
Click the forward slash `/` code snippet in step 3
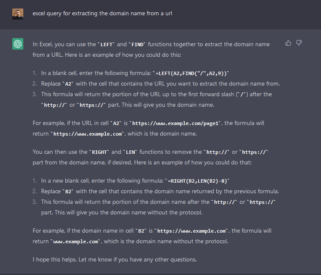[243, 94]
